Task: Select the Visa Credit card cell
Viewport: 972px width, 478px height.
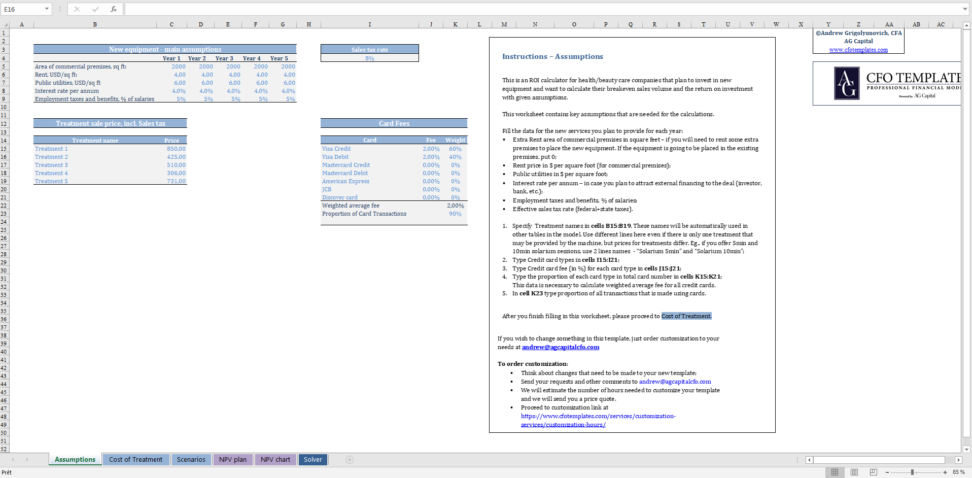Action: (x=370, y=149)
